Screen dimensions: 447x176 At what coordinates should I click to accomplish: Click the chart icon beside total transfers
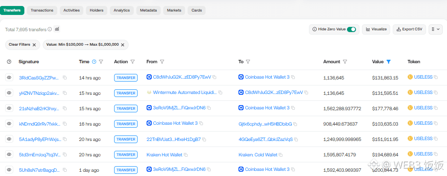point(57,29)
